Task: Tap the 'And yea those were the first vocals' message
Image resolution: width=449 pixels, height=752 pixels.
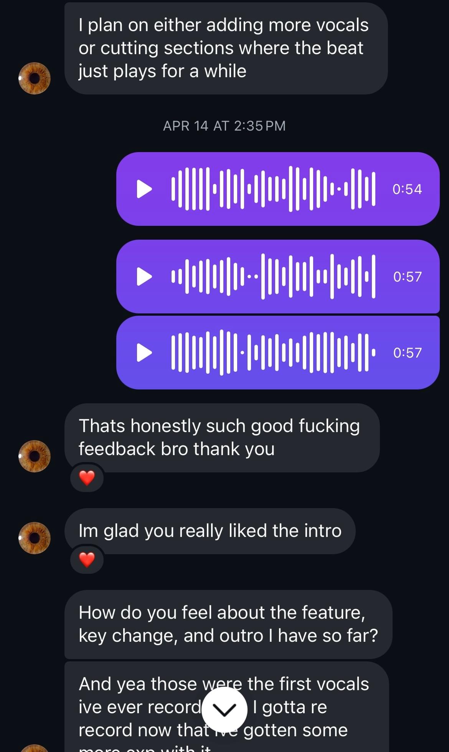Action: click(x=226, y=707)
